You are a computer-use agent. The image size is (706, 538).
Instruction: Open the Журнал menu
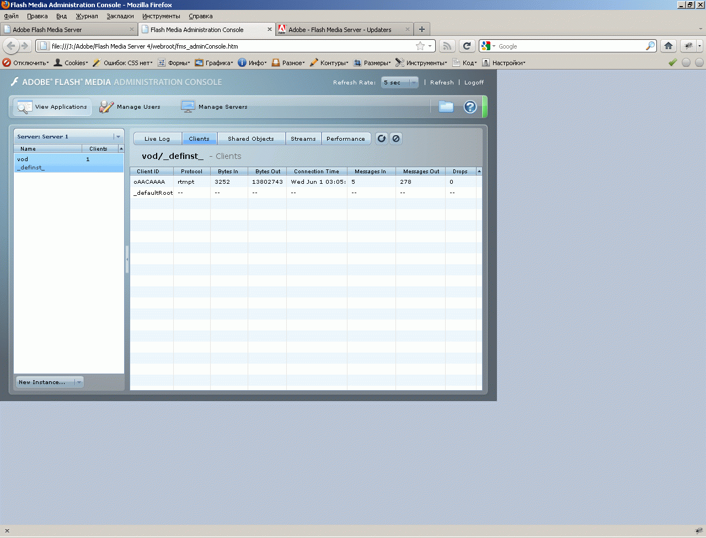pyautogui.click(x=87, y=16)
